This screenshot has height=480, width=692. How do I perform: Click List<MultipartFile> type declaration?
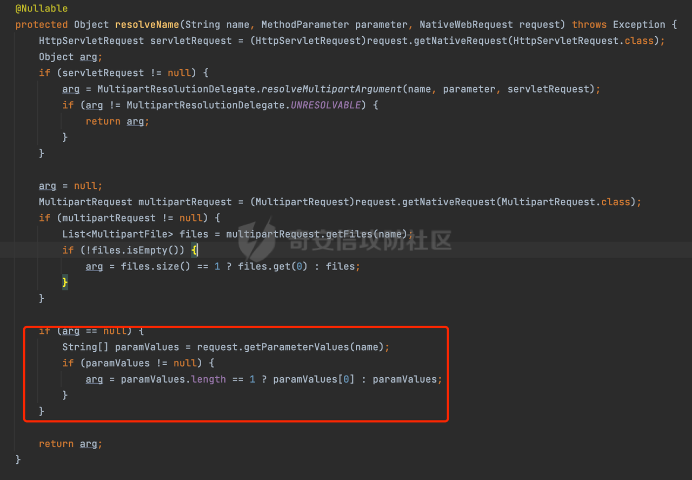tap(118, 234)
